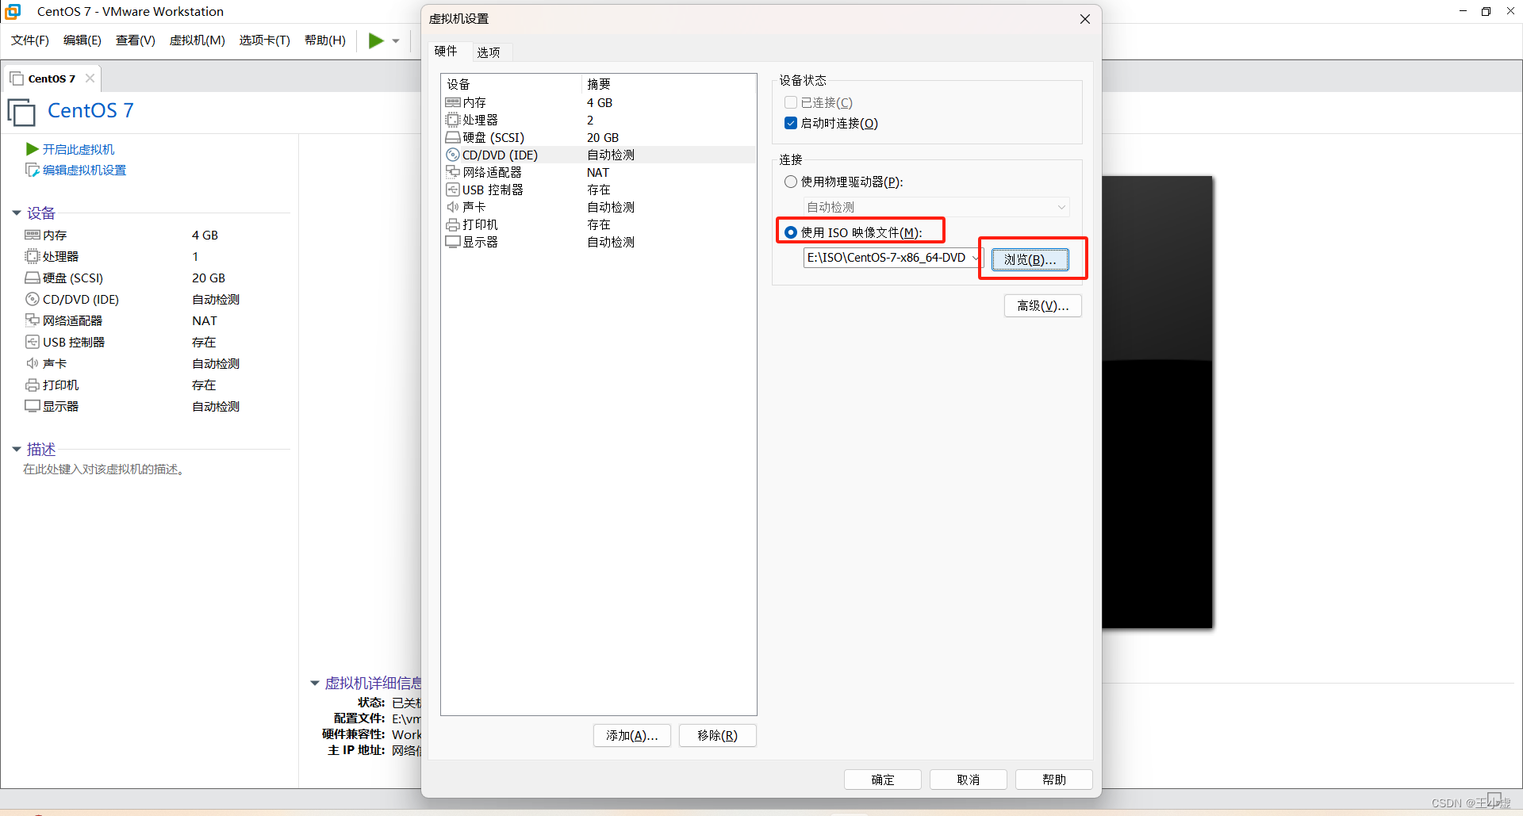Click the CD/DVD icon in the main window summary
Screen dimensions: 1523x816
33,299
